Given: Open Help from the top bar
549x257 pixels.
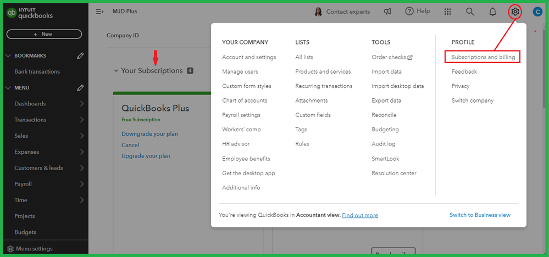Looking at the screenshot, I should click(x=418, y=11).
